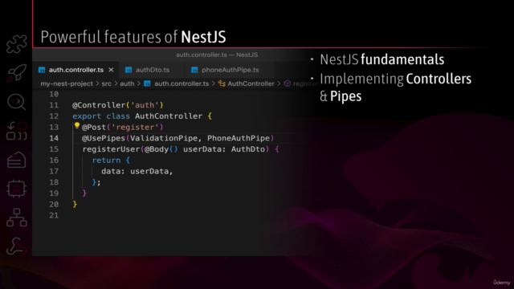Click the 'NestJS fundamentals' bullet text
The width and height of the screenshot is (514, 289).
[x=382, y=59]
